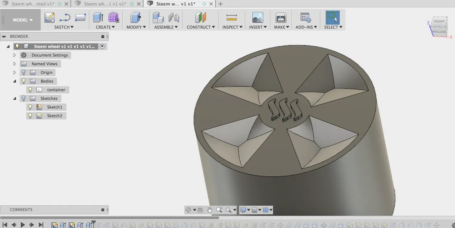Click the Scripts and Add-Ins icon
The height and width of the screenshot is (228, 455).
pyautogui.click(x=306, y=17)
